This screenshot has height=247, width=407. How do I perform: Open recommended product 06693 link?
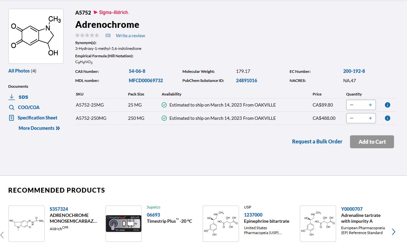click(153, 215)
